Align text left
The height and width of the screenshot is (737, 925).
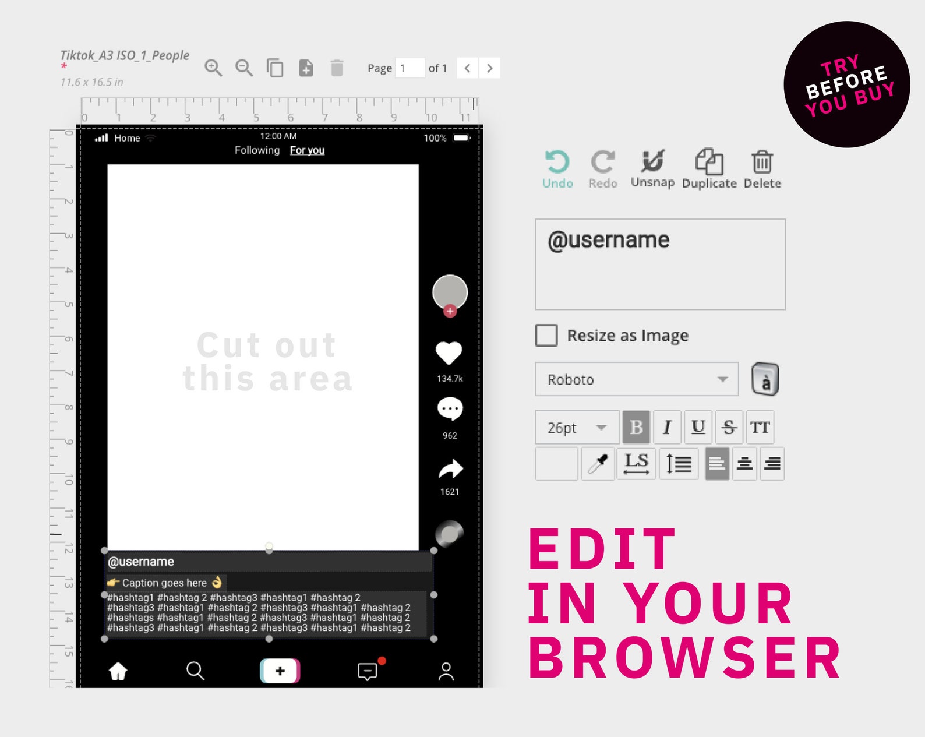[x=717, y=464]
